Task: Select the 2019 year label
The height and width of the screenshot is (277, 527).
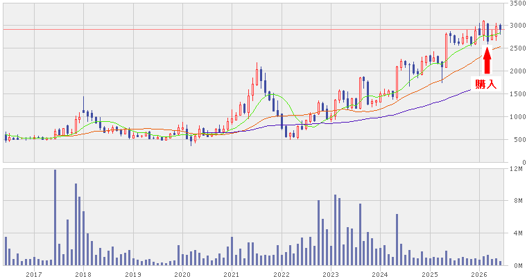Action: [133, 274]
